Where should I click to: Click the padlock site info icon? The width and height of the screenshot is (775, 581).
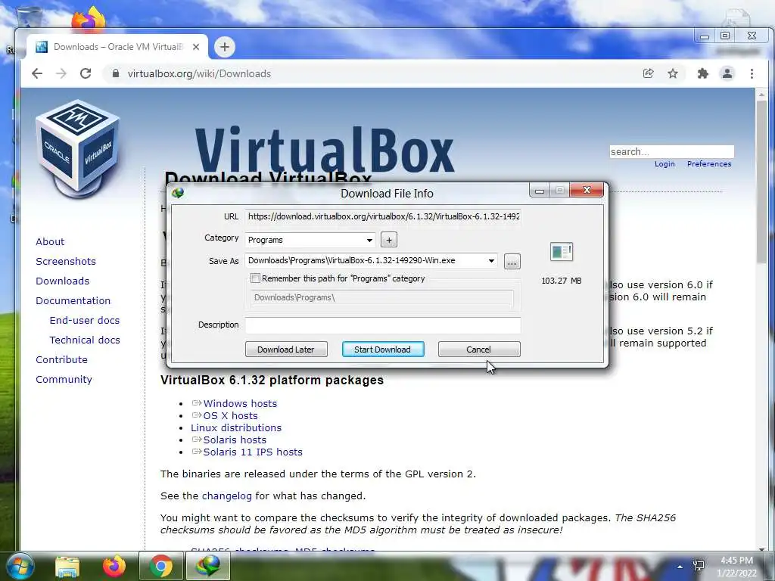tap(116, 73)
